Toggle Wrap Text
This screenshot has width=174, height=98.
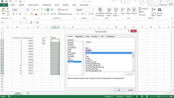tap(63, 10)
